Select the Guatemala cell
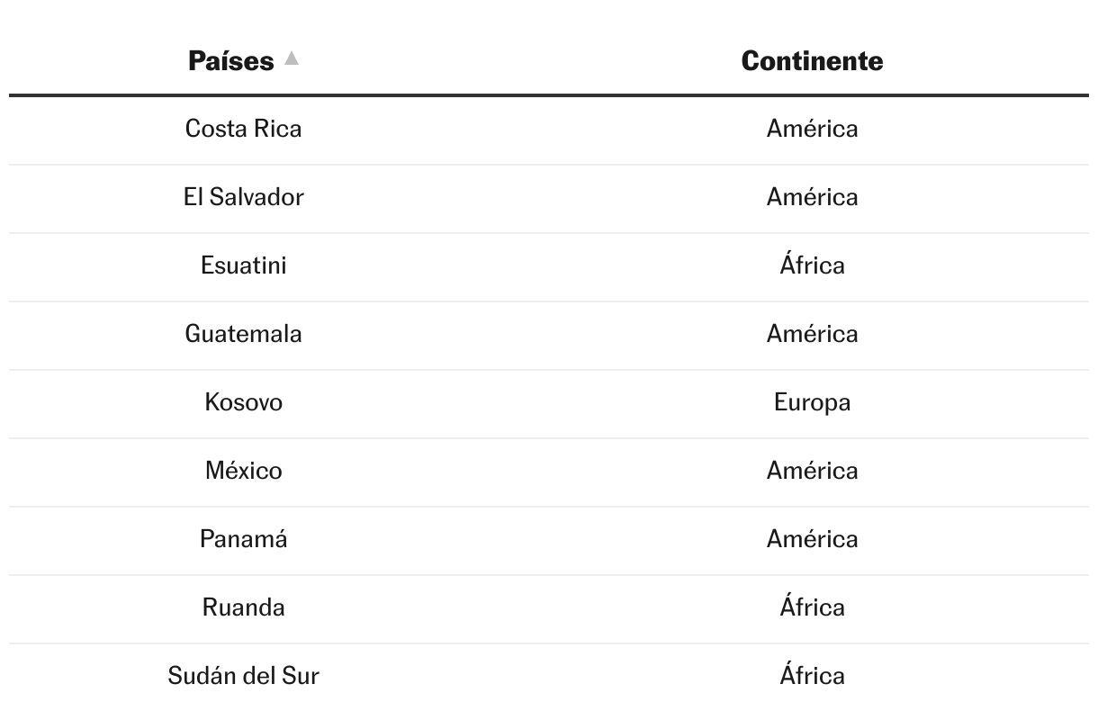Viewport: 1098px width, 720px height. point(244,334)
